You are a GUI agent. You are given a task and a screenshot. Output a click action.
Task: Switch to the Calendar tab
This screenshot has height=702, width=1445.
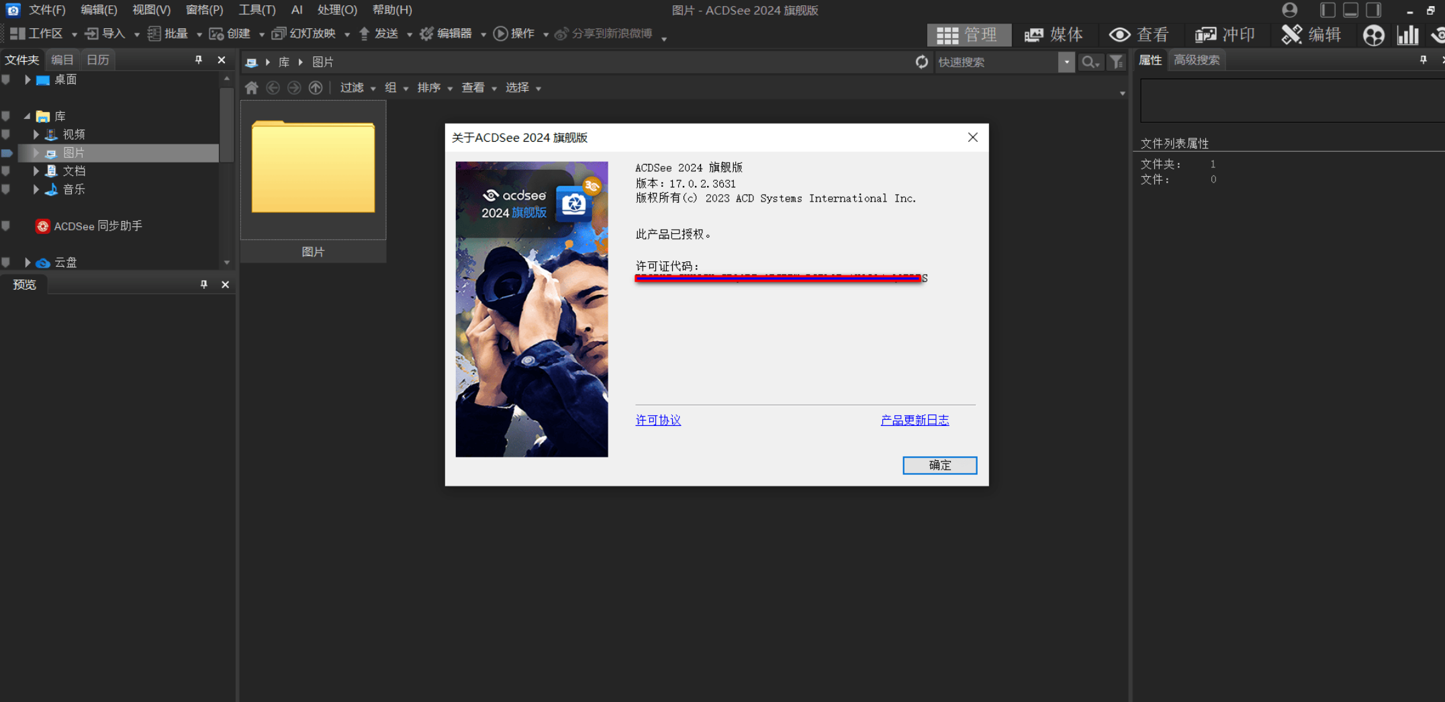pyautogui.click(x=98, y=60)
